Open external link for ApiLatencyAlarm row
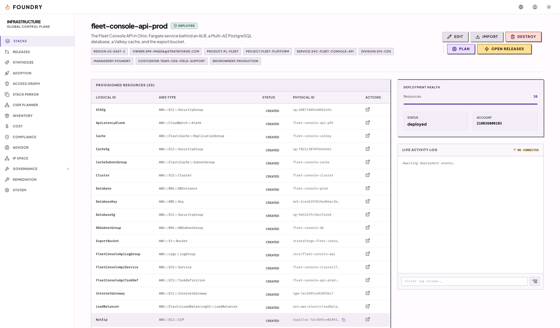The width and height of the screenshot is (560, 328). pos(368,123)
